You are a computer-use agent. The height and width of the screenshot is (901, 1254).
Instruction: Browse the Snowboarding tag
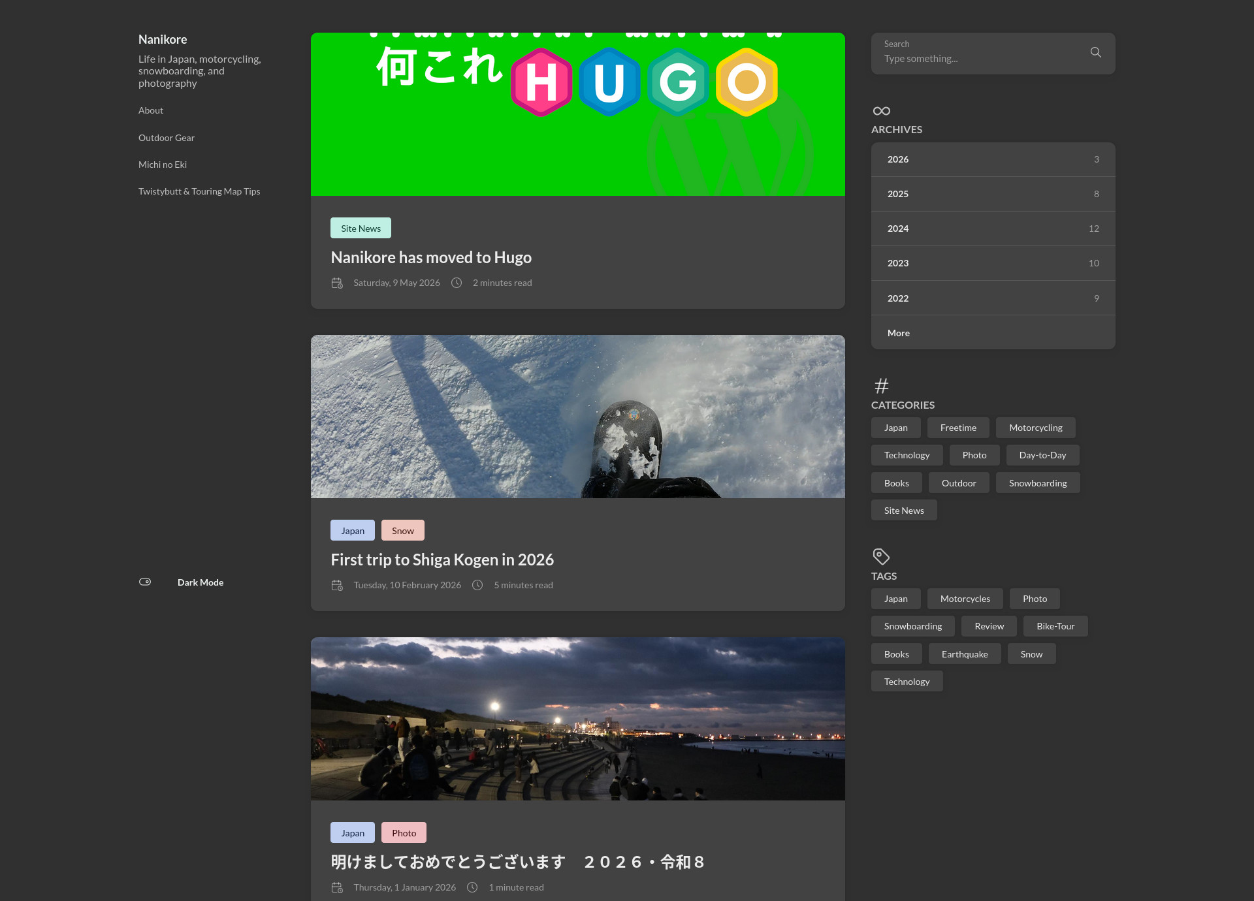[913, 626]
